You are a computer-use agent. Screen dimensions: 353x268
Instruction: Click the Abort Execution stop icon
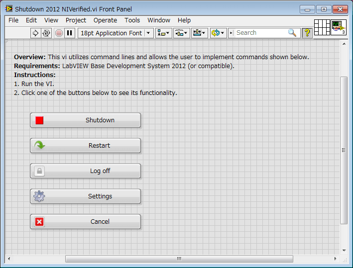[59, 33]
